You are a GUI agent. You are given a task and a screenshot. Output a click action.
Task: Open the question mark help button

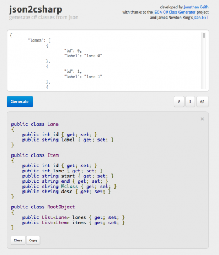point(179,102)
